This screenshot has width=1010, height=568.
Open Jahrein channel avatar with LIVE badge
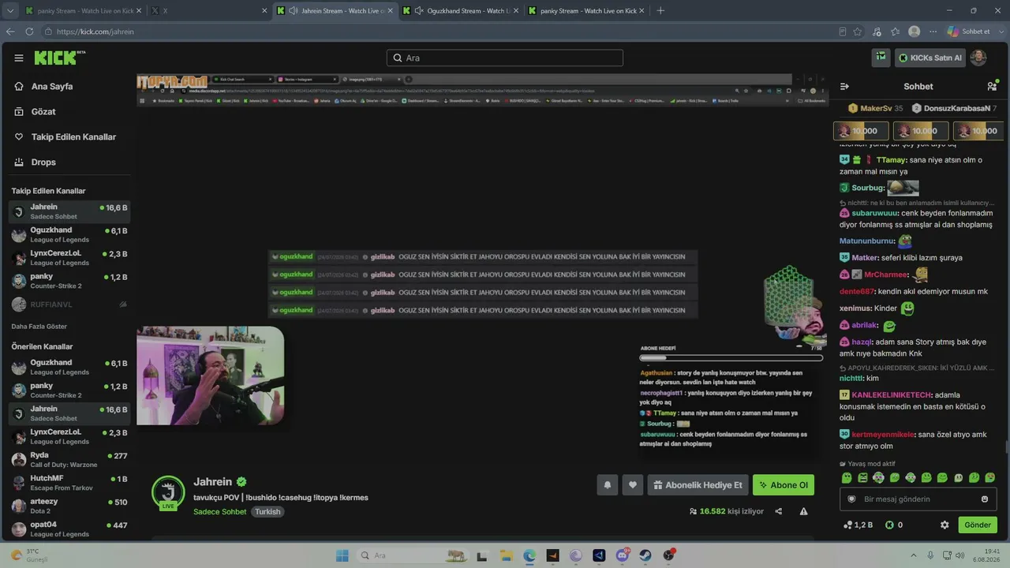tap(168, 492)
